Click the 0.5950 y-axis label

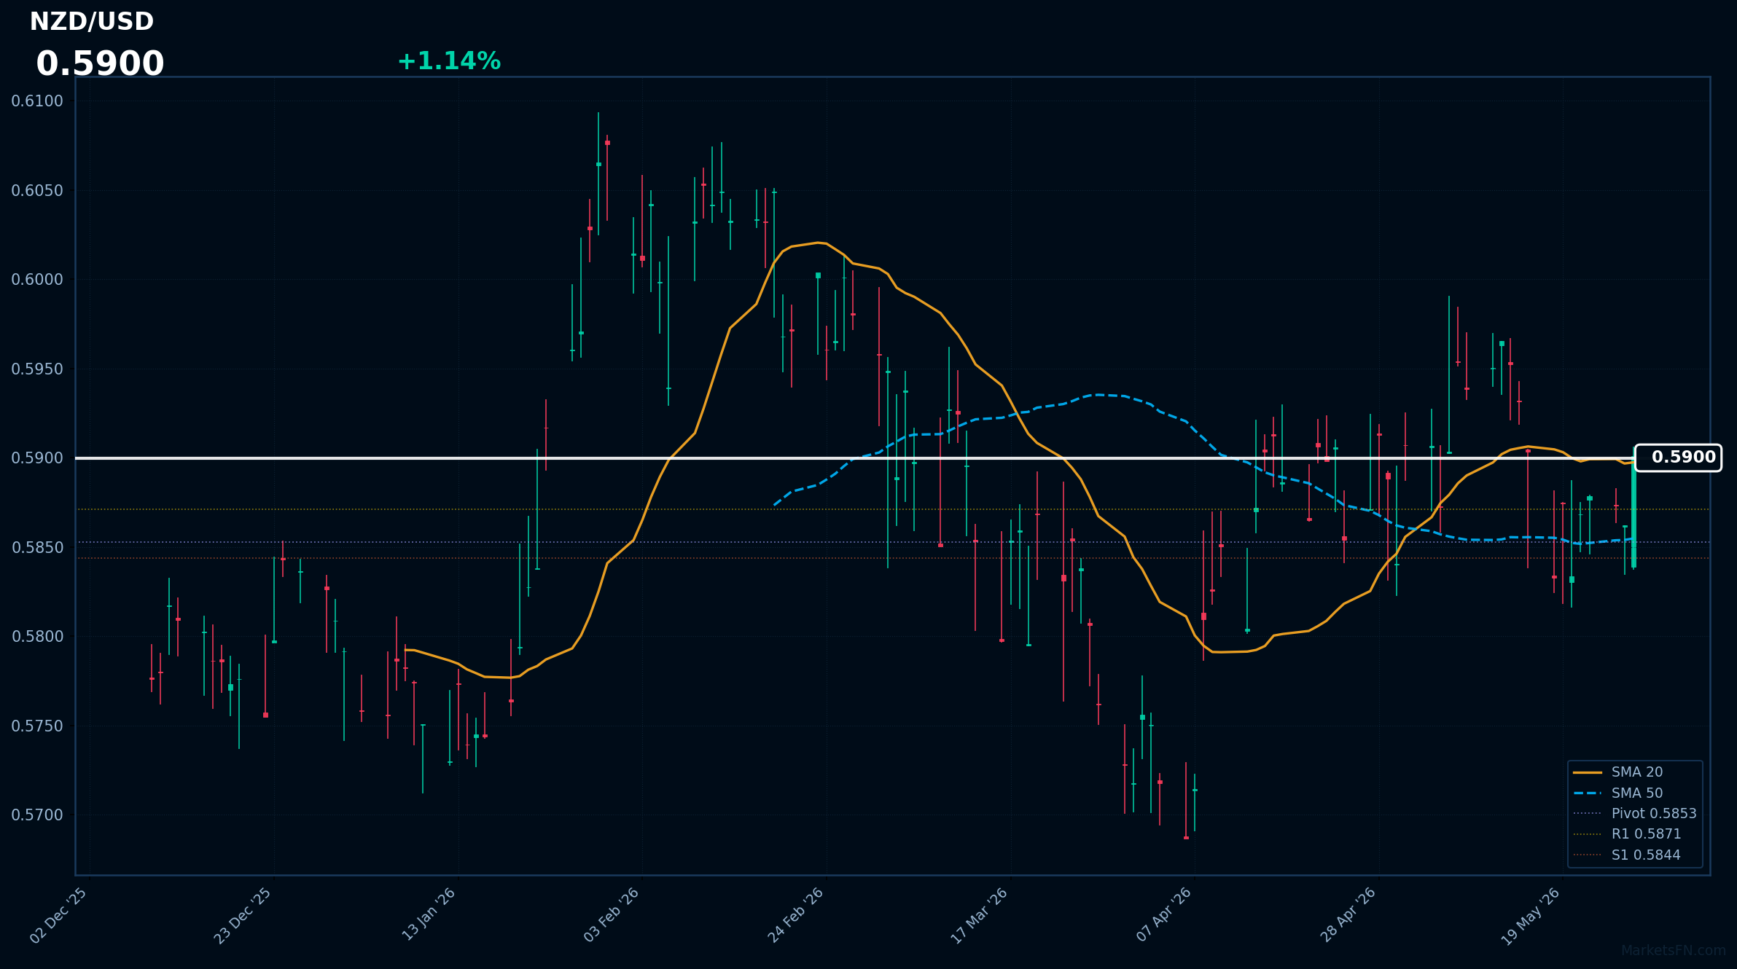coord(37,369)
